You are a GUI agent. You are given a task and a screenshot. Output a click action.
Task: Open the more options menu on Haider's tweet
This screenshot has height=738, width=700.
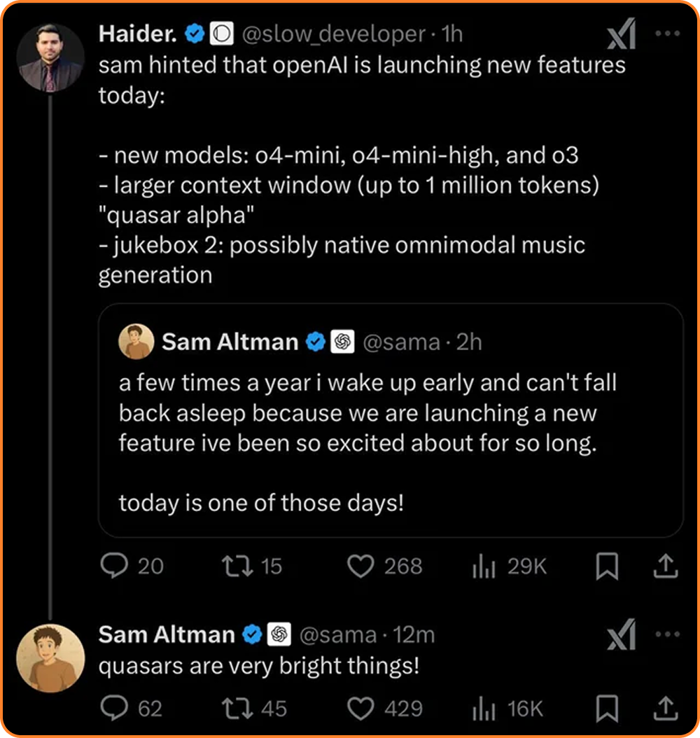point(668,32)
